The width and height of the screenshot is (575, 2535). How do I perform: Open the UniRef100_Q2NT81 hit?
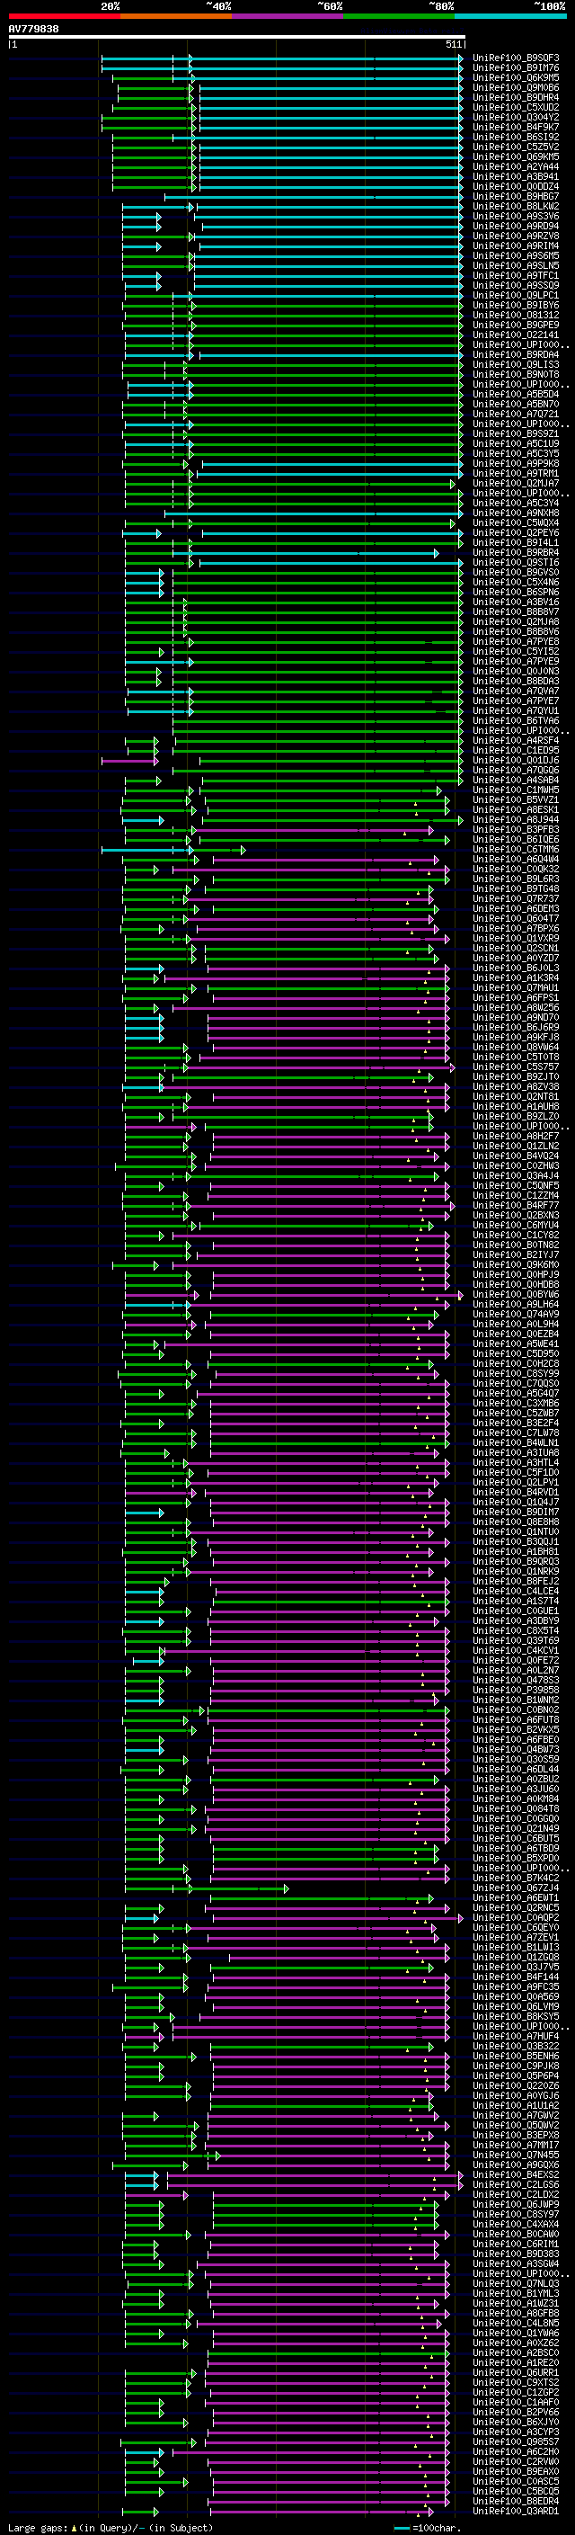(516, 1096)
